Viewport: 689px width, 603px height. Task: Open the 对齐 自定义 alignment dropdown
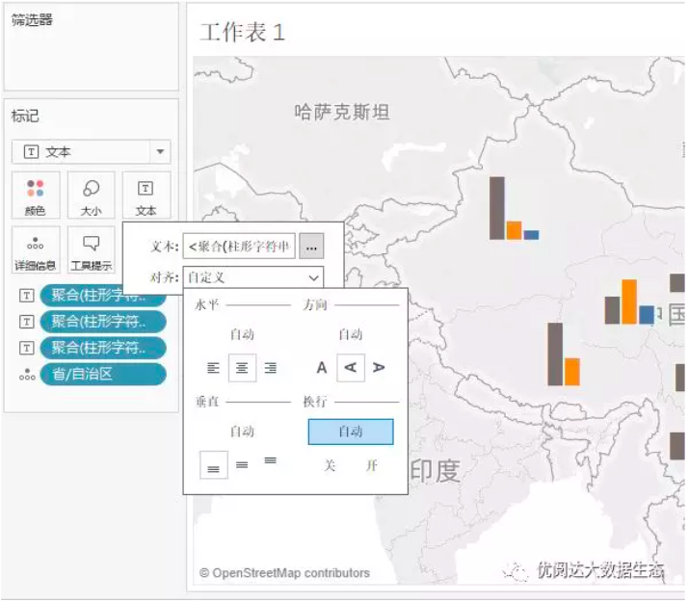coord(253,277)
